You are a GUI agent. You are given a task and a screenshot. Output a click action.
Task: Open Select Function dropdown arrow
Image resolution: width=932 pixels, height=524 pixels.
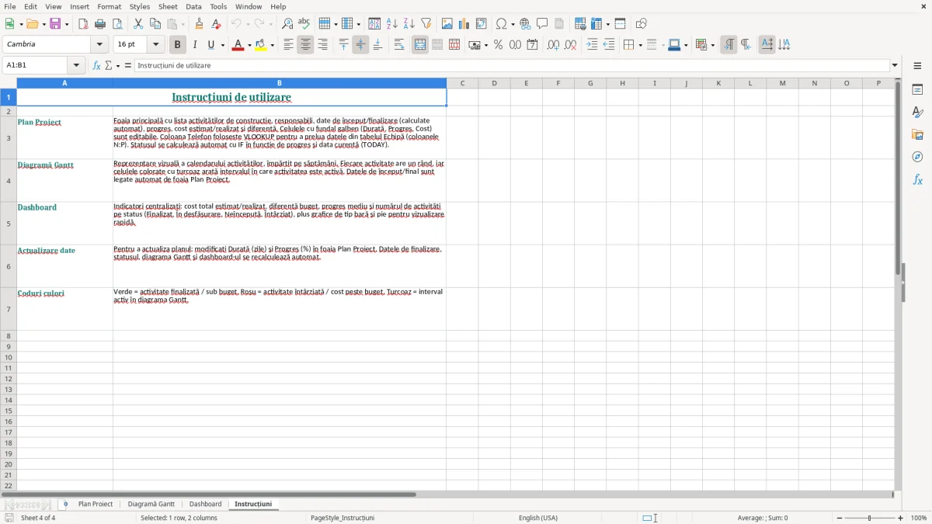[x=118, y=65]
